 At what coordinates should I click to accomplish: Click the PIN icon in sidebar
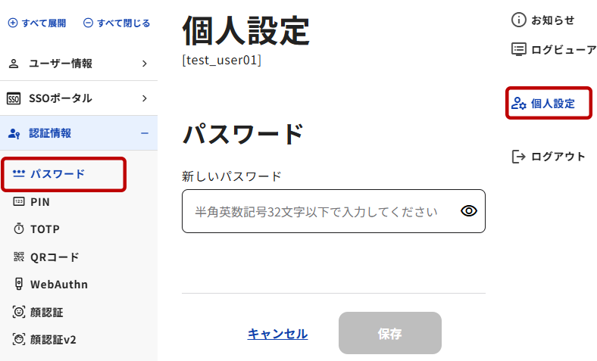19,202
